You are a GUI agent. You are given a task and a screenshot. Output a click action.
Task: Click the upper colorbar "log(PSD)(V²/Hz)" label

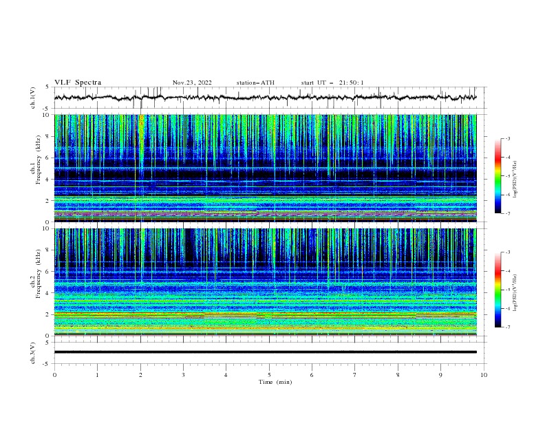pyautogui.click(x=515, y=180)
